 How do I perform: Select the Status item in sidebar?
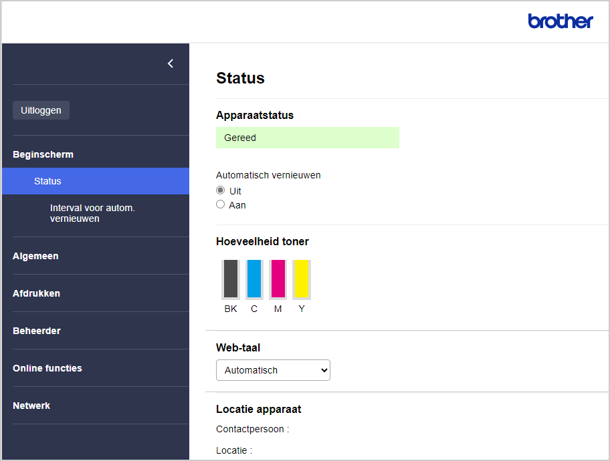[x=47, y=181]
